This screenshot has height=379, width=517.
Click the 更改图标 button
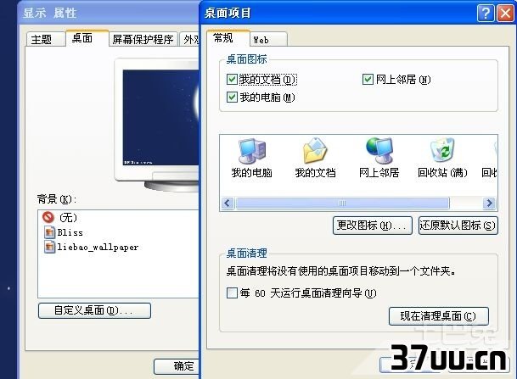[x=372, y=226]
